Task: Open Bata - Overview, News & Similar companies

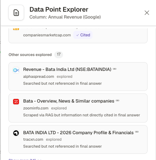Action: 69,101
